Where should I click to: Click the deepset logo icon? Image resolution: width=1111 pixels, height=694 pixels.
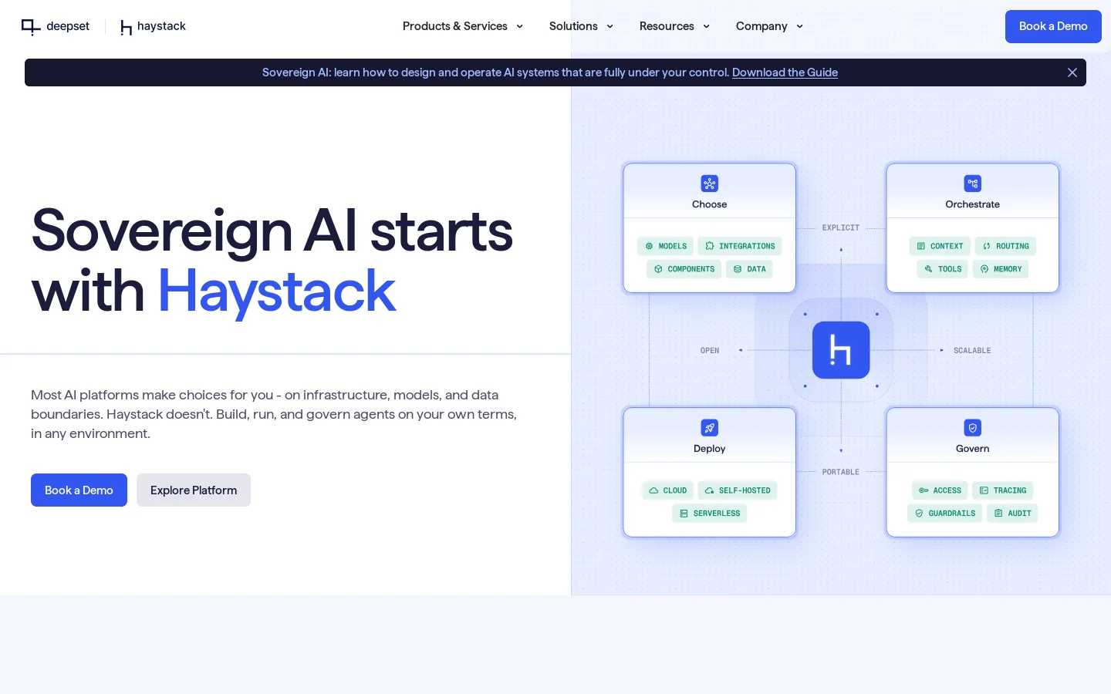31,27
